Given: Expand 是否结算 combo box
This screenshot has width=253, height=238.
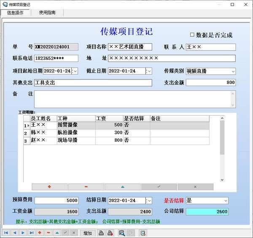Looking at the screenshot, I should [x=226, y=201].
